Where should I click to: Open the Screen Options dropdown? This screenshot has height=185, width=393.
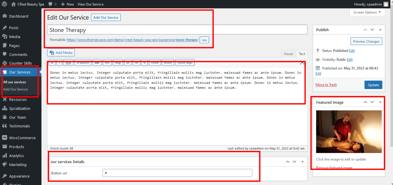[x=367, y=12]
